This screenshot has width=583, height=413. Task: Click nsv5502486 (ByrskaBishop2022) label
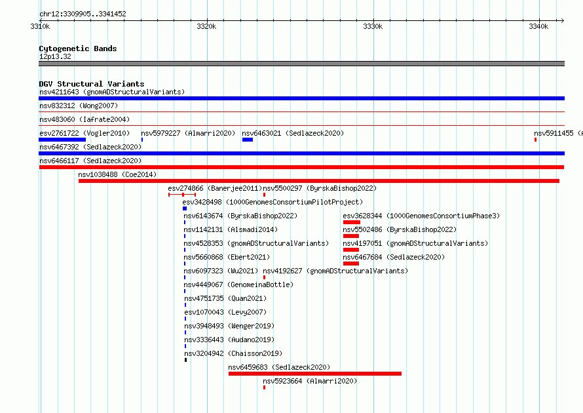400,229
